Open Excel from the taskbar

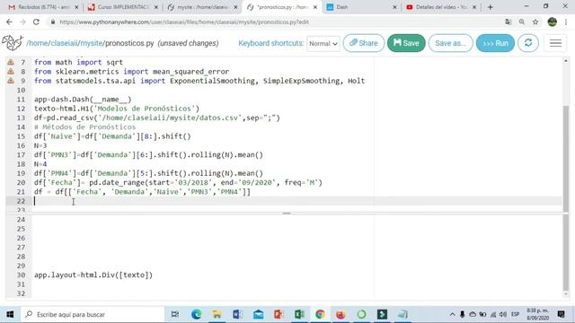(x=299, y=314)
